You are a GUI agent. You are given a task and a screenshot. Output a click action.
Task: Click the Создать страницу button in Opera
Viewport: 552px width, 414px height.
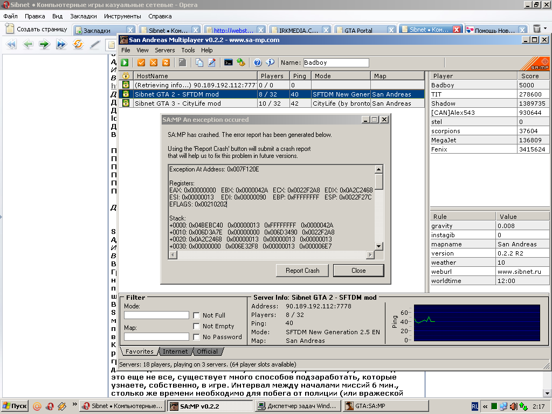click(x=37, y=29)
